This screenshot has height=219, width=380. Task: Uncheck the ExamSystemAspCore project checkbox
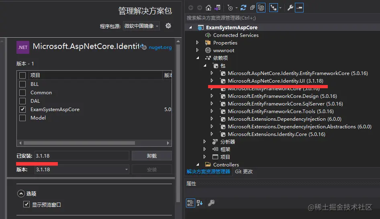[22, 109]
